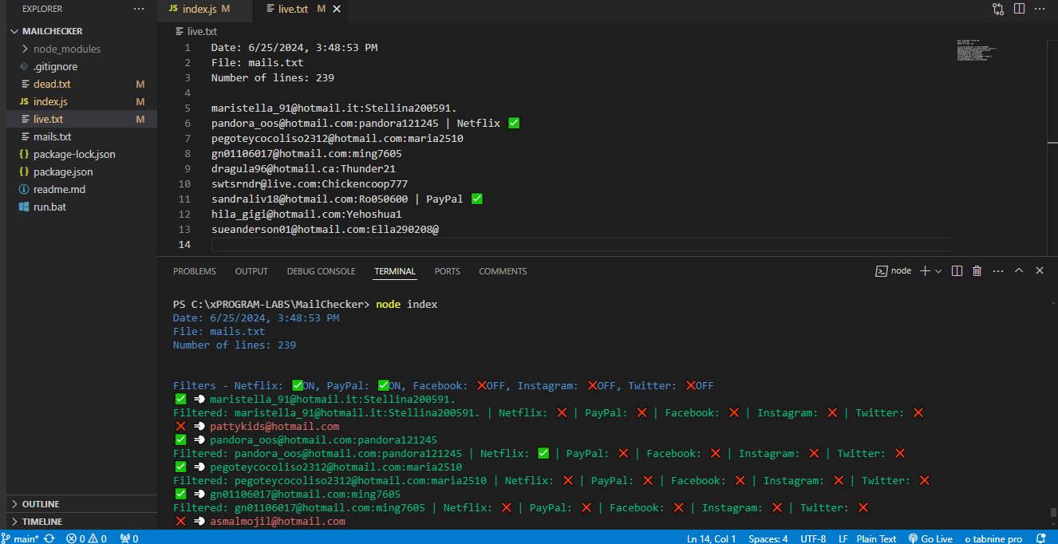This screenshot has width=1058, height=544.
Task: Open notifications bell in the status bar
Action: (x=1040, y=538)
